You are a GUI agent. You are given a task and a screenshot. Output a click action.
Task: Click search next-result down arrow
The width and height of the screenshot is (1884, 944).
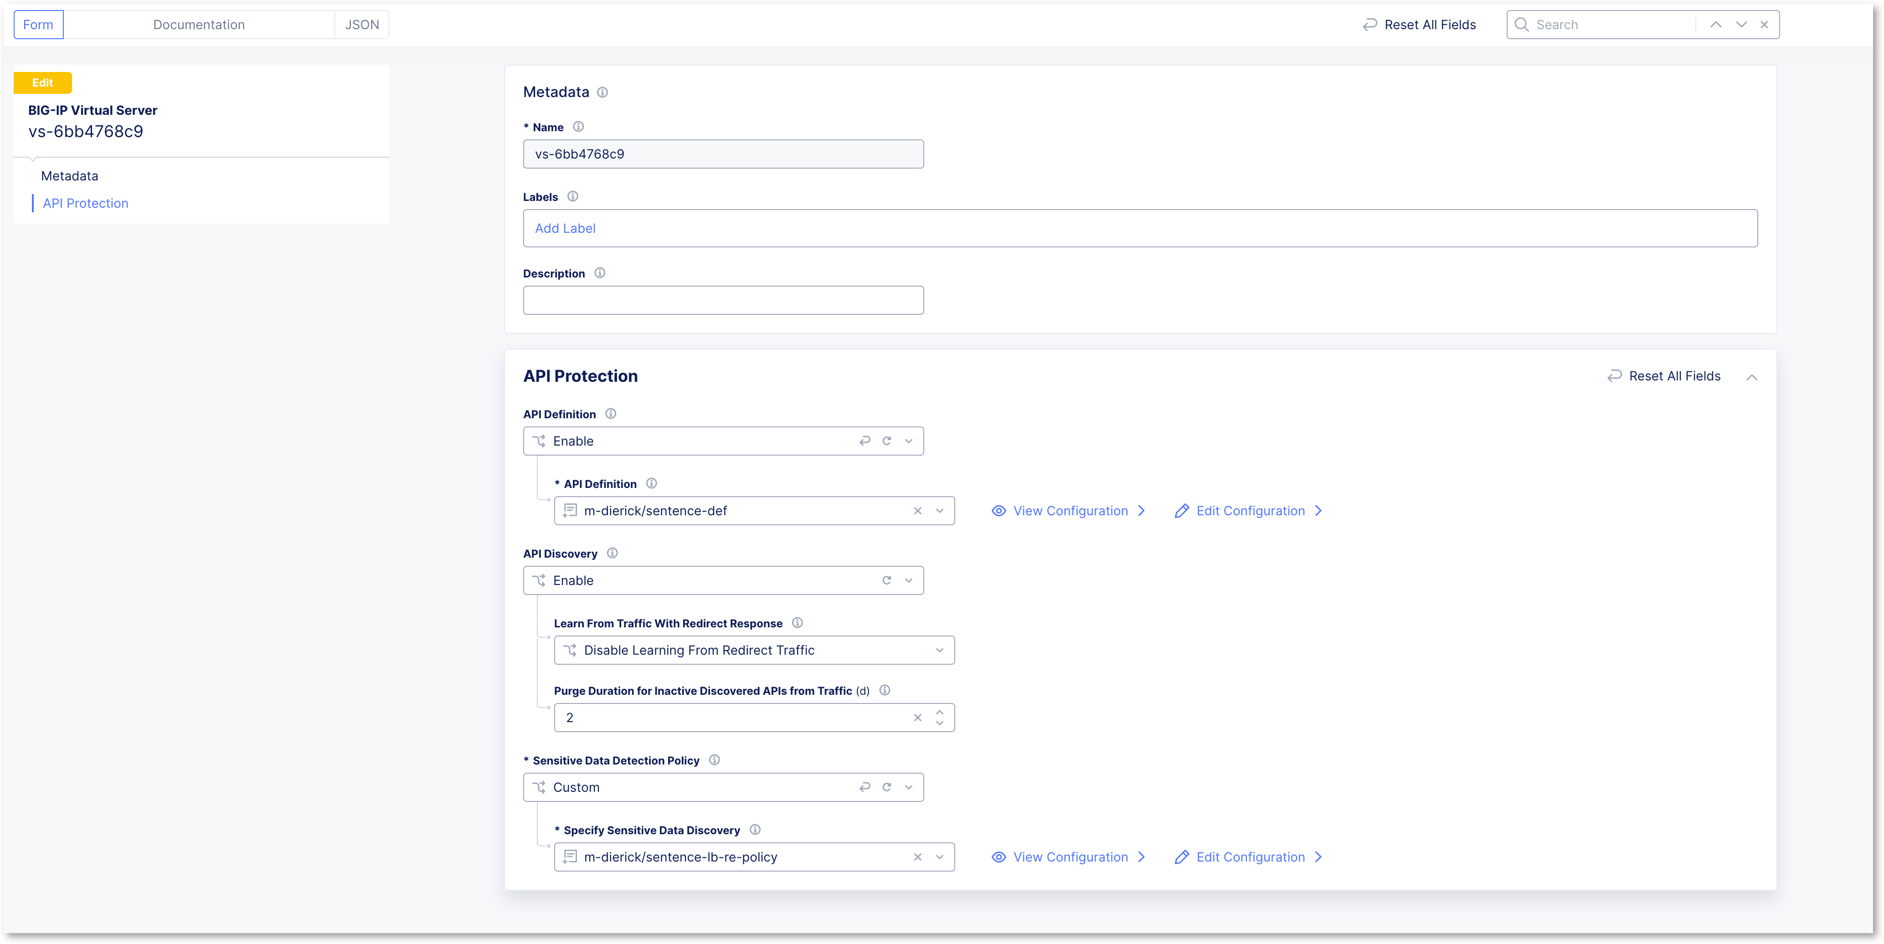1740,25
